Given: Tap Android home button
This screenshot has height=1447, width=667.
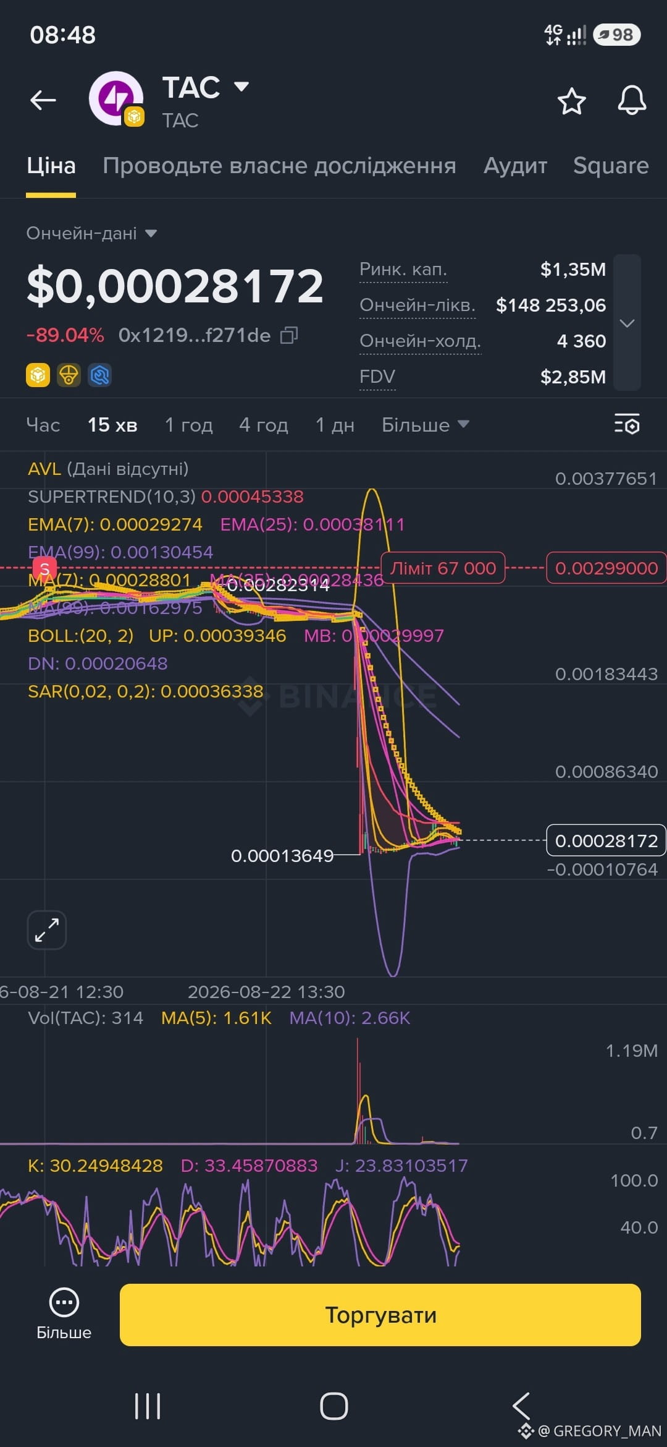Looking at the screenshot, I should click(333, 1406).
